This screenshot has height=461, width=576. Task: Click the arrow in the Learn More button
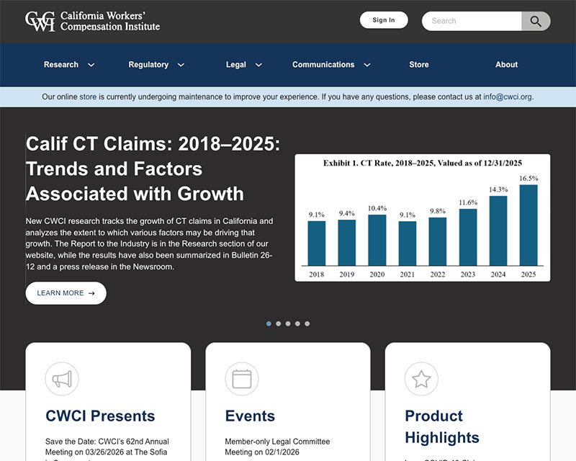[x=91, y=293]
